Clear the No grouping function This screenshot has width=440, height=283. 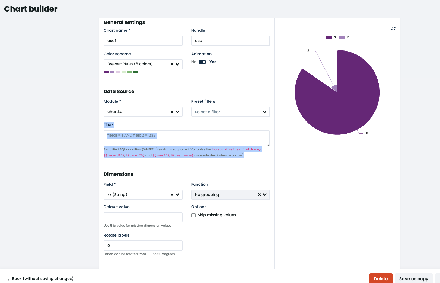point(259,195)
